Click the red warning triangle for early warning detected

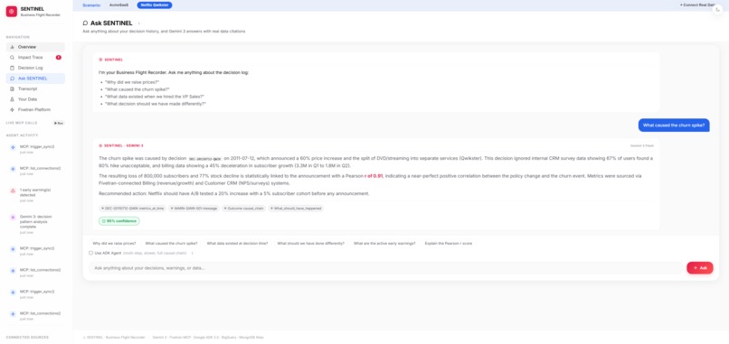(13, 191)
